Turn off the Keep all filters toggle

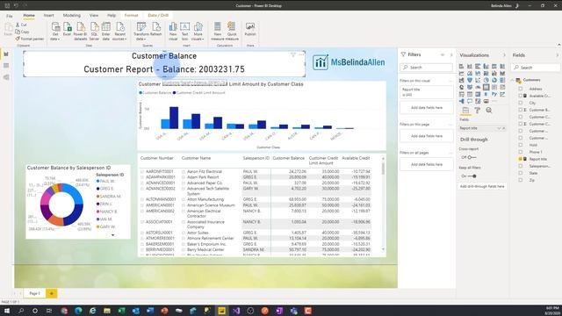[472, 176]
